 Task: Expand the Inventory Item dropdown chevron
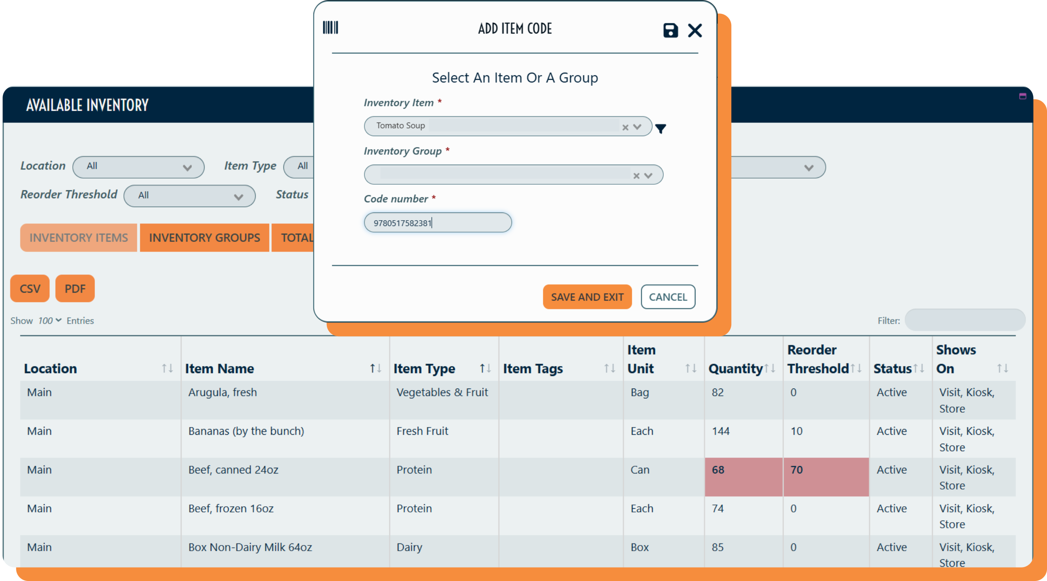point(637,127)
